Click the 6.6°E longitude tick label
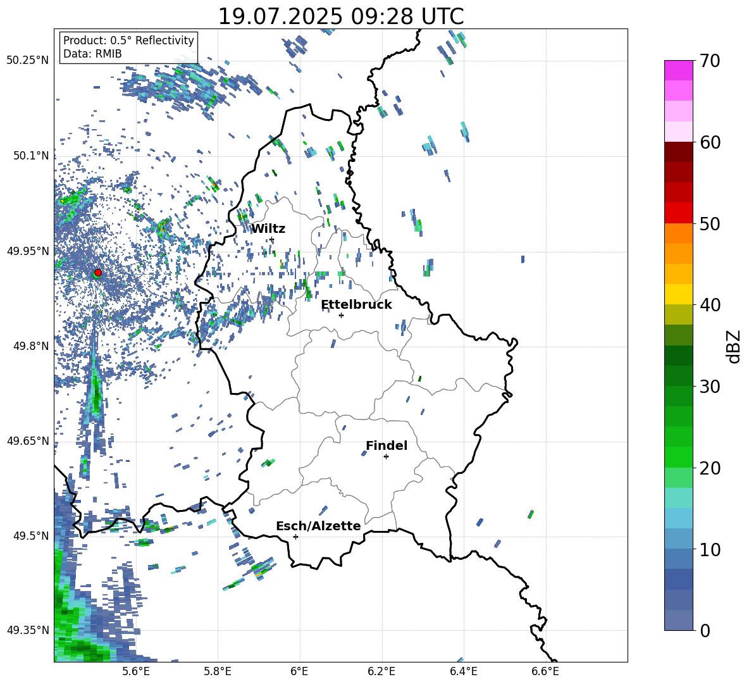Image resolution: width=749 pixels, height=684 pixels. point(545,672)
